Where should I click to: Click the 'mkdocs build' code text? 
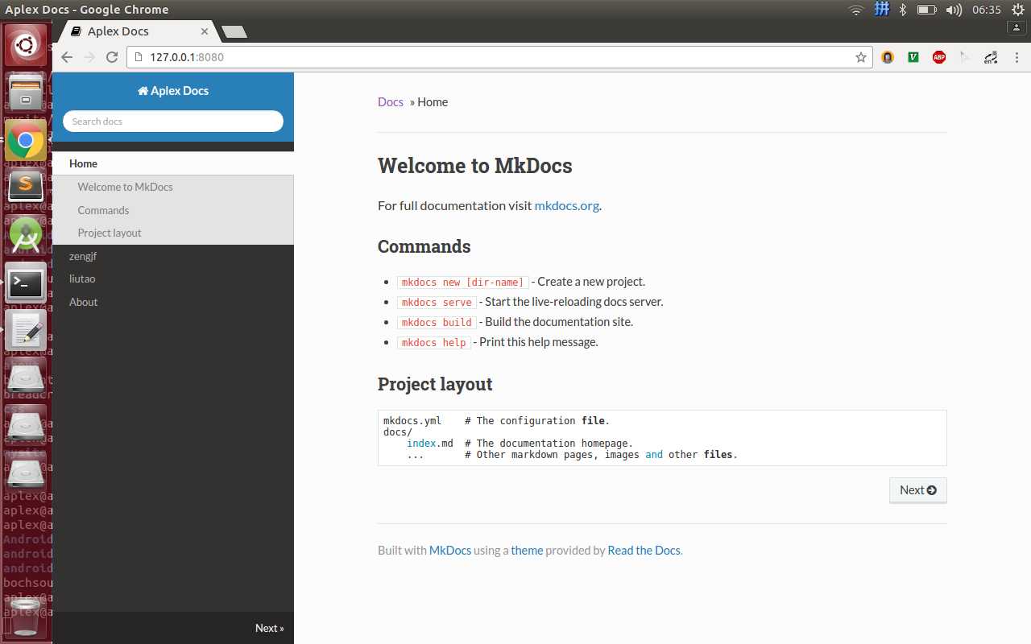tap(437, 322)
